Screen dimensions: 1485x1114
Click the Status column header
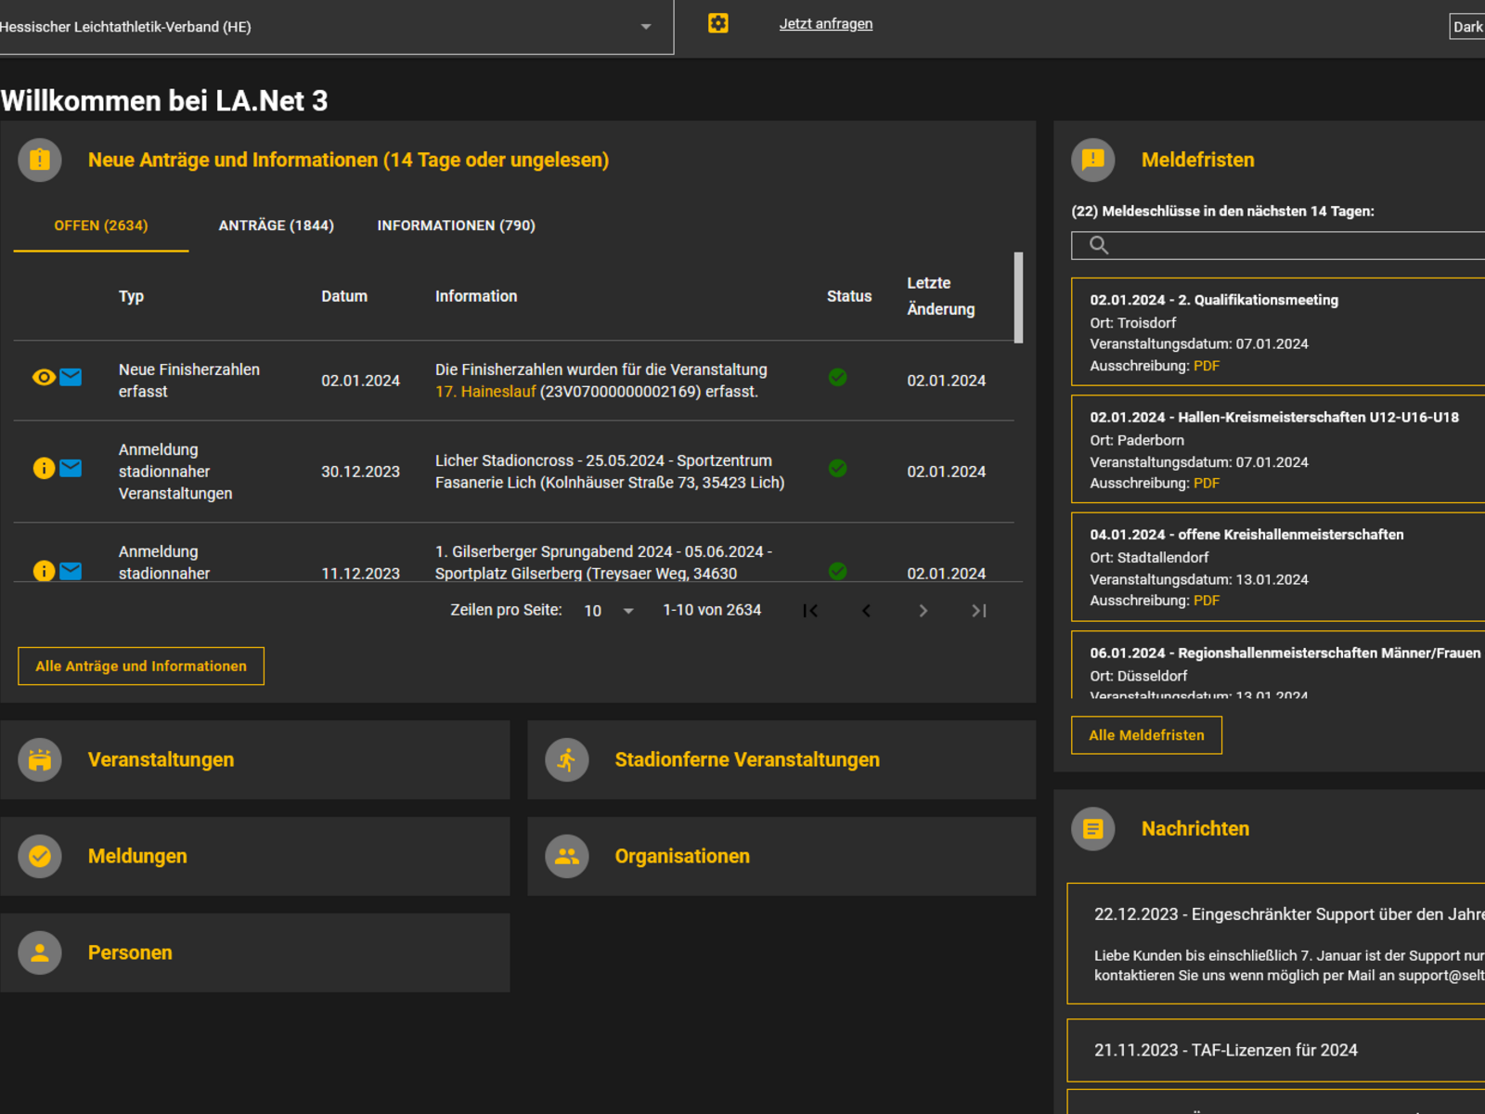coord(849,296)
